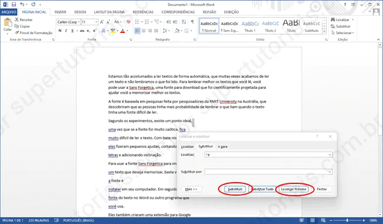Decrease paragraph indent
Viewport: 383px width, 224px height.
pos(169,22)
